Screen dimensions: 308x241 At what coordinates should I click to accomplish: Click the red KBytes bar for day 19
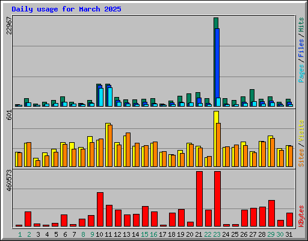click(x=181, y=218)
